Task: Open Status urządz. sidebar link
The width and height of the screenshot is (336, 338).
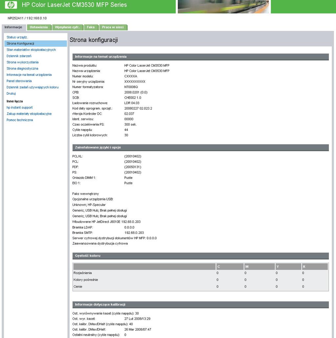Action: click(17, 37)
